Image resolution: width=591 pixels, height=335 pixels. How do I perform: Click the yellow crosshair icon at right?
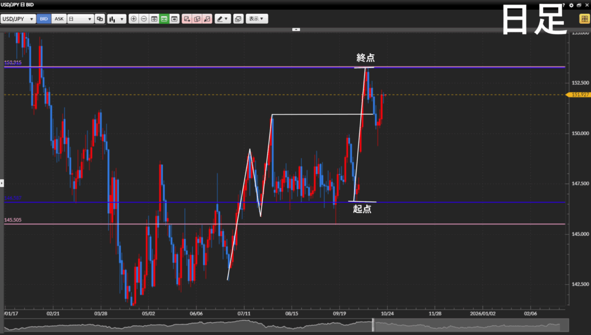click(x=583, y=18)
